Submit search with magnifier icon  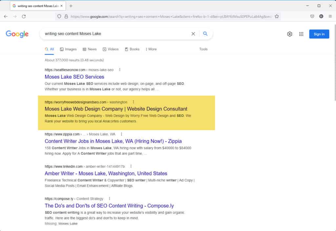point(205,34)
